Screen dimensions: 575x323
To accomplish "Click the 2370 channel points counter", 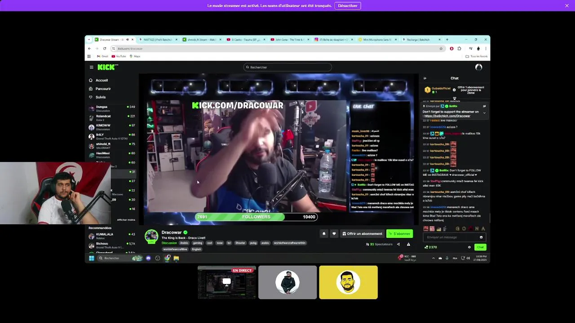I will point(431,247).
